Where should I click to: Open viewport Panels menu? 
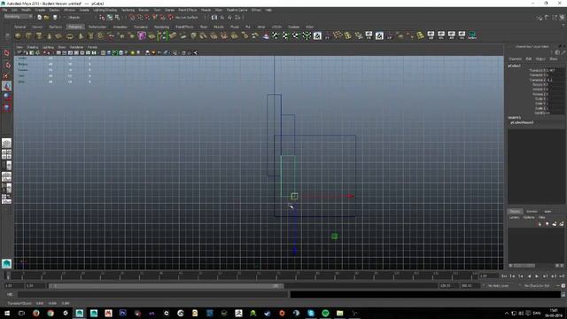coord(92,47)
